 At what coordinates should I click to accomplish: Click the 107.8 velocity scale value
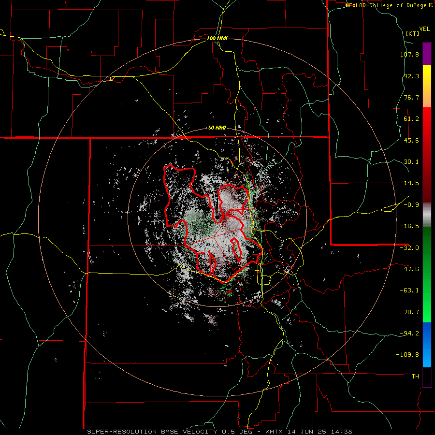[x=409, y=54]
